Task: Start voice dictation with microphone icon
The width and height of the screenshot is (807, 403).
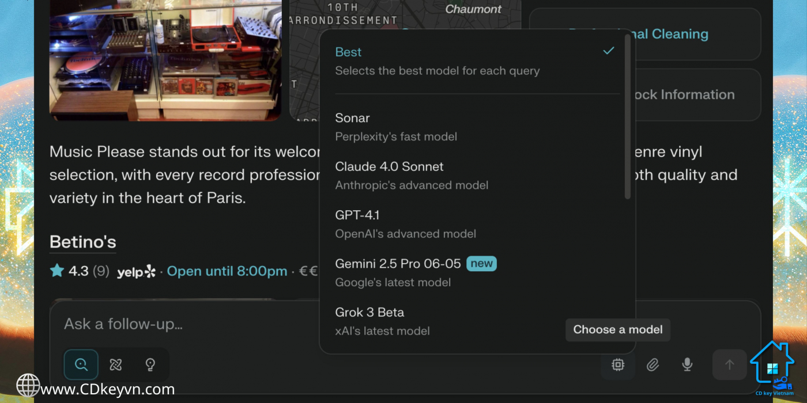Action: (687, 364)
